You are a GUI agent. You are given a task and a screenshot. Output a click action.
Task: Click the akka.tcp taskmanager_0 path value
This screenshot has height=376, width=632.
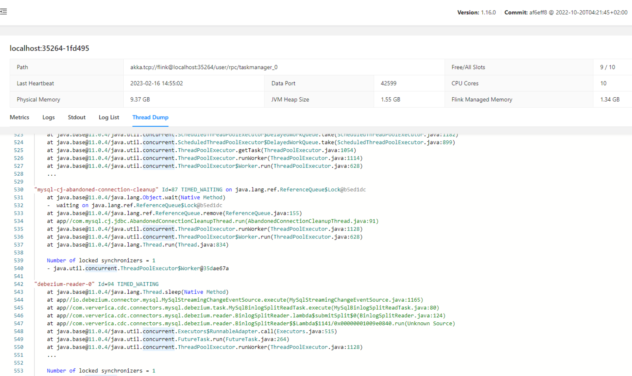[204, 67]
